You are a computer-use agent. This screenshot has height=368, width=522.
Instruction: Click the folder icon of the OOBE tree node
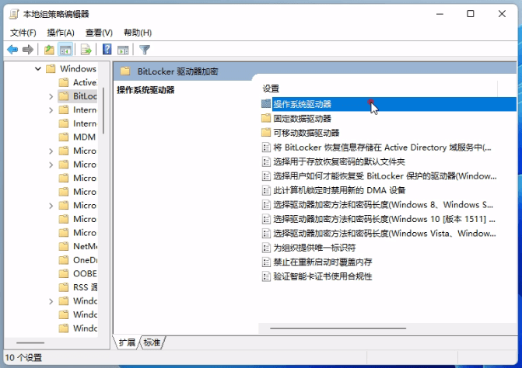point(64,273)
